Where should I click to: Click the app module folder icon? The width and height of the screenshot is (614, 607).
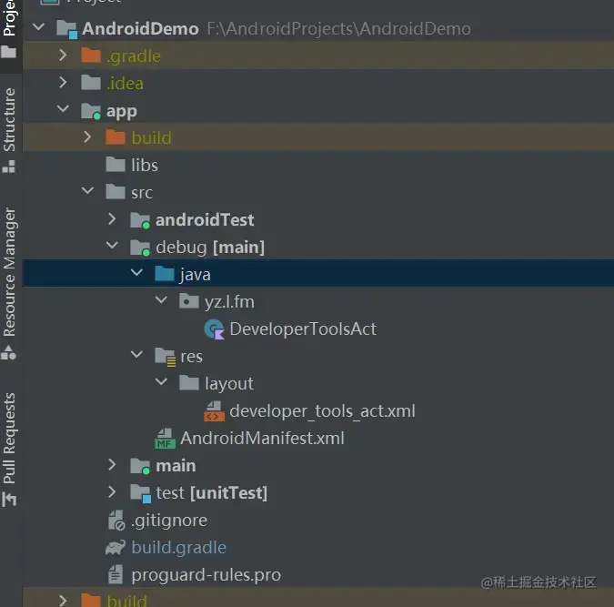coord(91,111)
